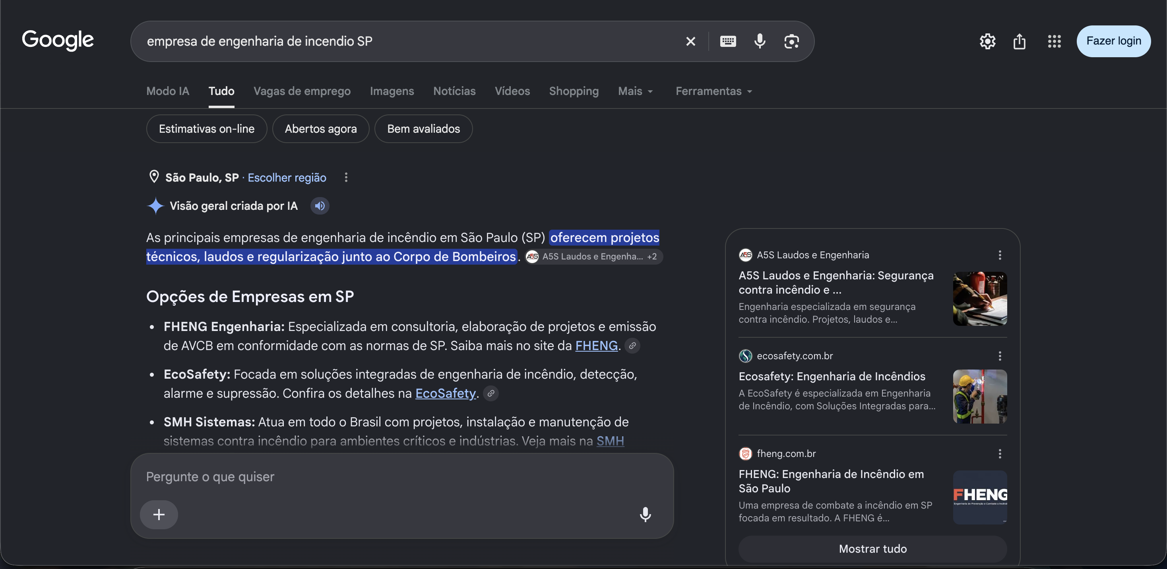Open the Ferramentas dropdown
The image size is (1167, 569).
[714, 91]
